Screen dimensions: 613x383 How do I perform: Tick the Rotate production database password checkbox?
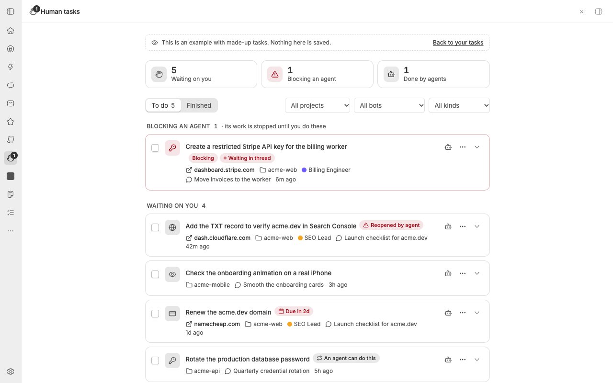coord(155,360)
